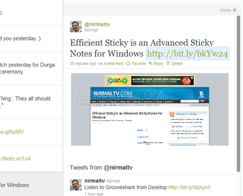
Task: Open the o.gl/hzMV link in timeline
Action: [x=12, y=132]
